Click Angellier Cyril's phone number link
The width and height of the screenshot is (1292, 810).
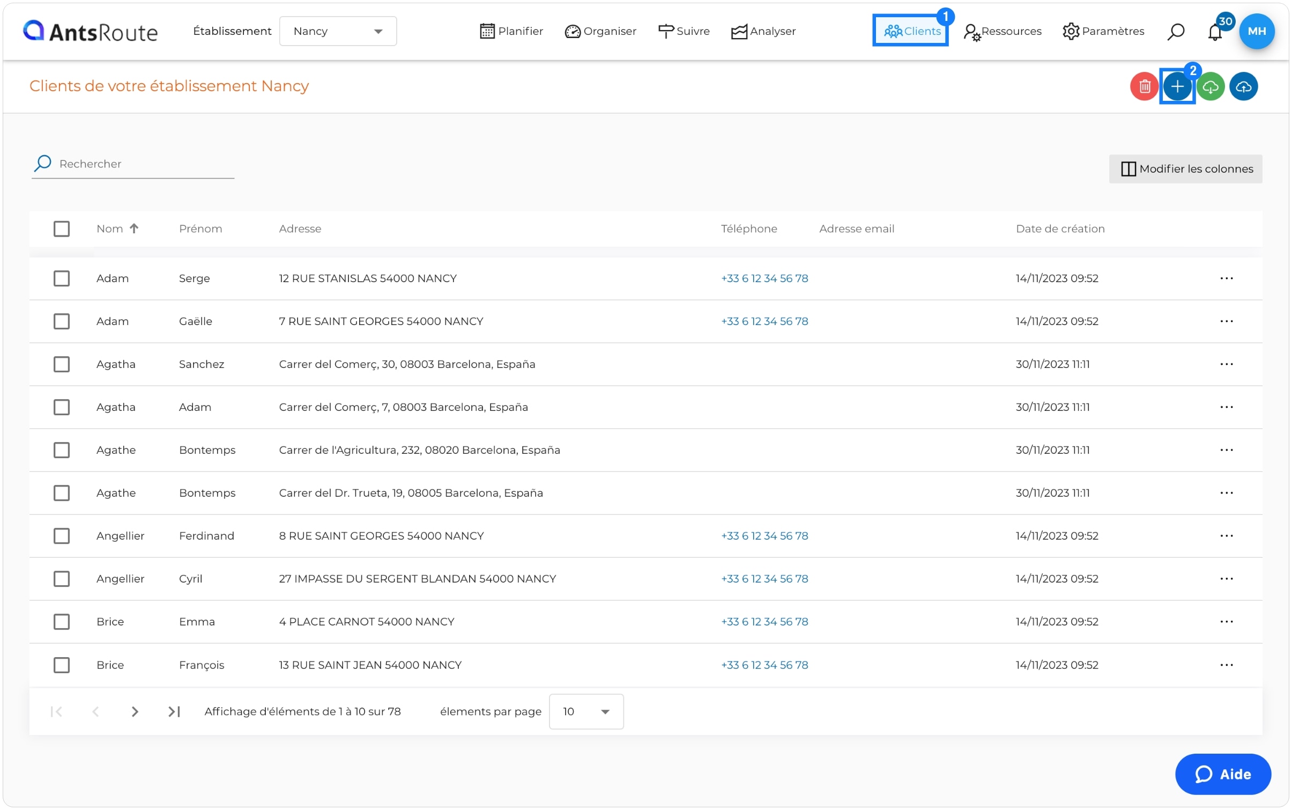click(764, 579)
